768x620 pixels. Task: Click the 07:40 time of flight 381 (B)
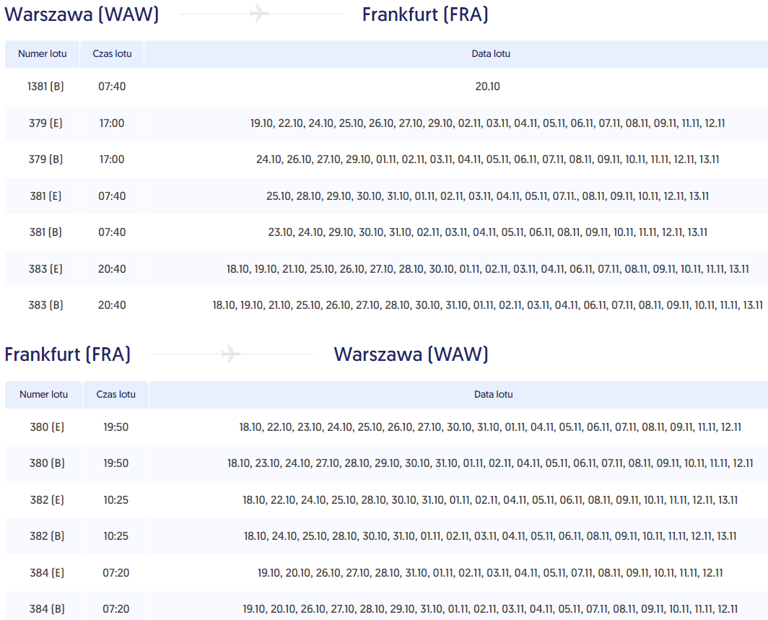[x=112, y=232]
